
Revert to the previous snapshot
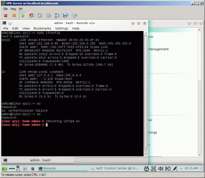tap(49, 15)
